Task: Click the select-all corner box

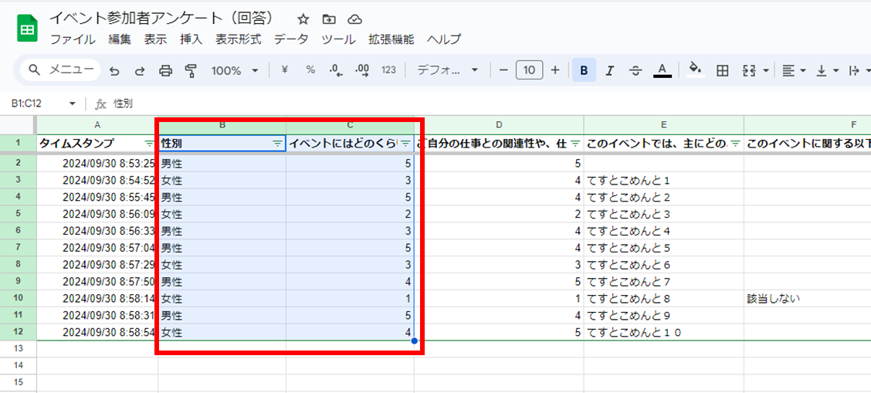Action: (x=19, y=125)
